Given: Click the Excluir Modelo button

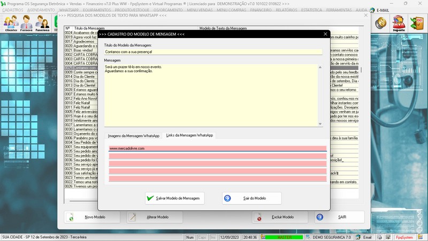Looking at the screenshot, I should (x=280, y=217).
